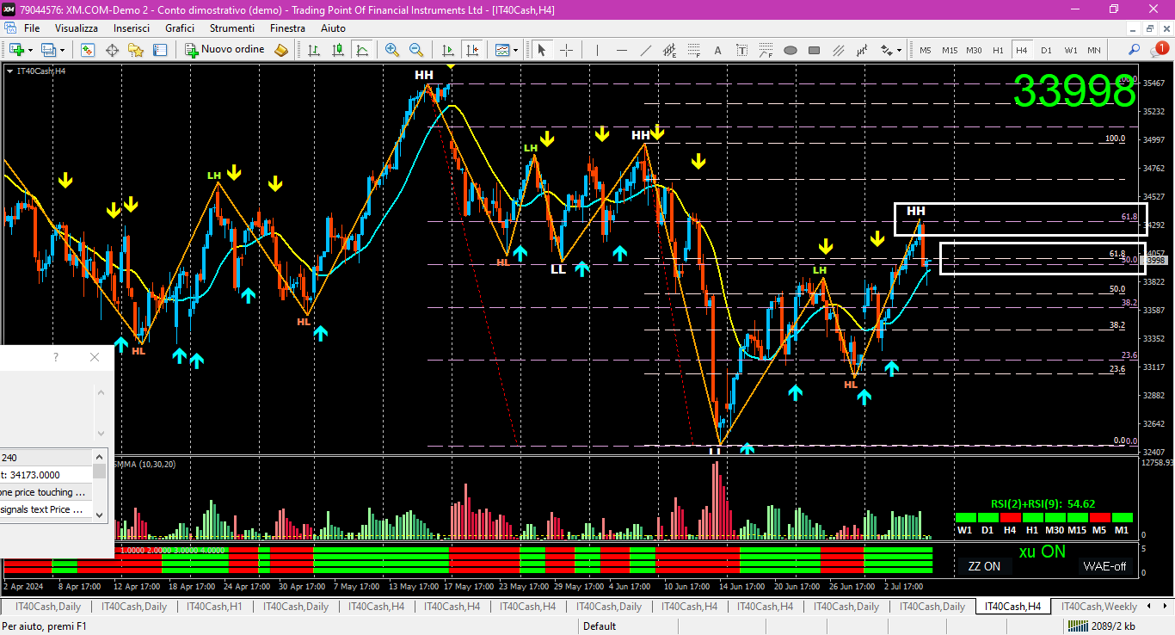Toggle the Terminal panel icon
Image resolution: width=1175 pixels, height=635 pixels.
160,50
